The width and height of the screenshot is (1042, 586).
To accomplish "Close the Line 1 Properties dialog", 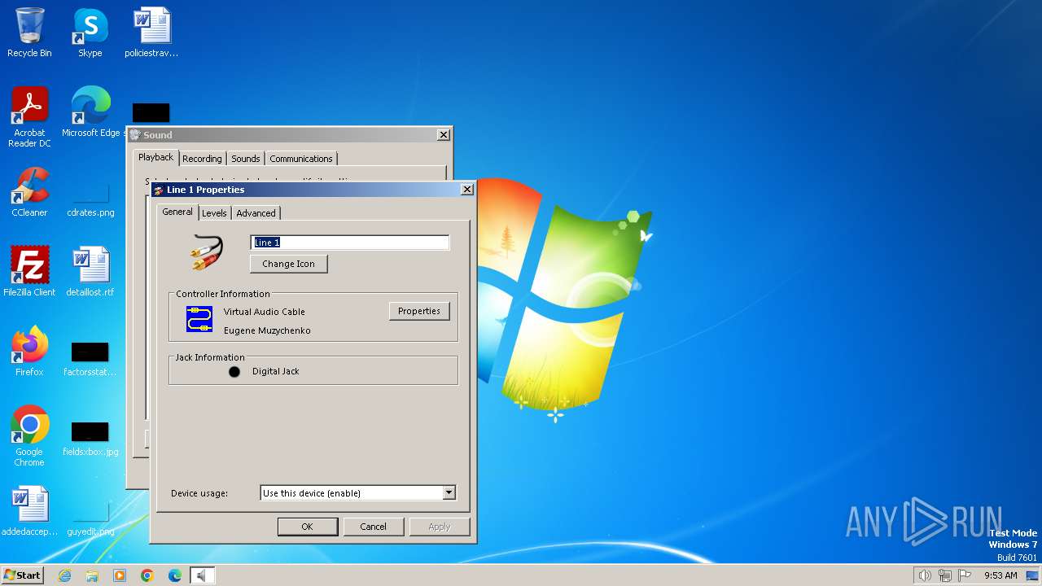I will [467, 190].
